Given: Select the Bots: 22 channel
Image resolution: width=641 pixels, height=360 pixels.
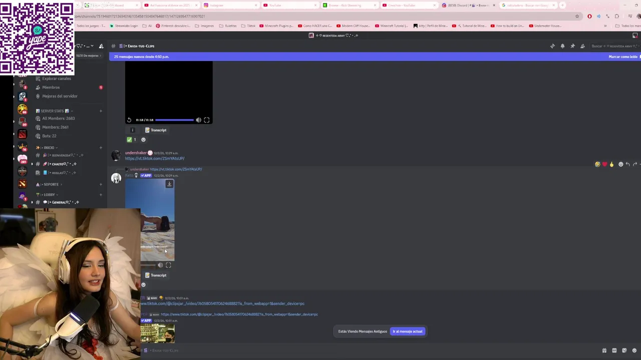Looking at the screenshot, I should pos(49,136).
